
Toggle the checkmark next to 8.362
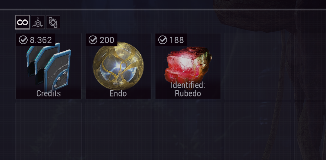[x=23, y=40]
